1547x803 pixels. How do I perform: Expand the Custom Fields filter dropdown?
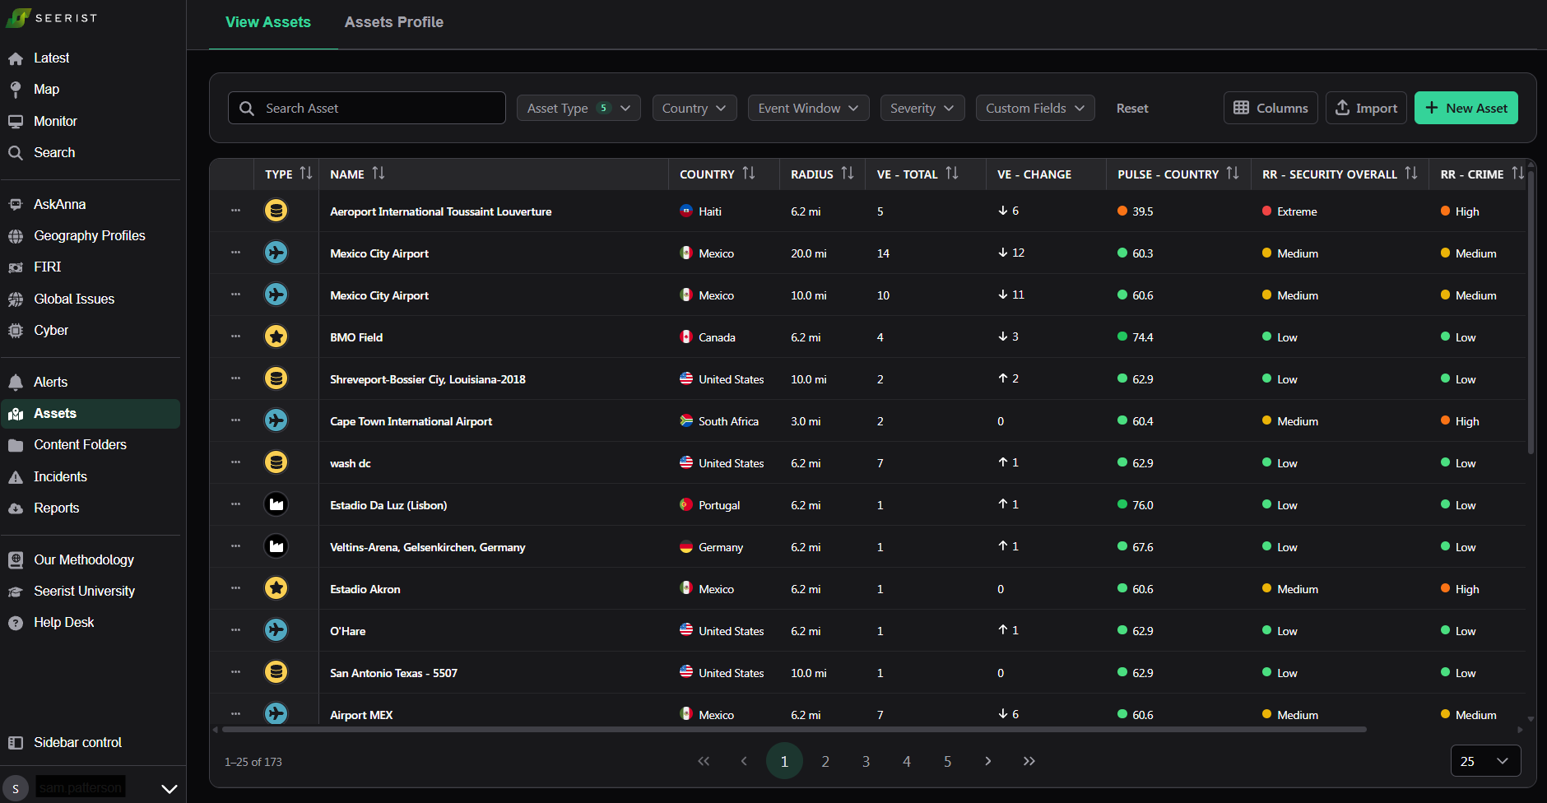point(1035,108)
